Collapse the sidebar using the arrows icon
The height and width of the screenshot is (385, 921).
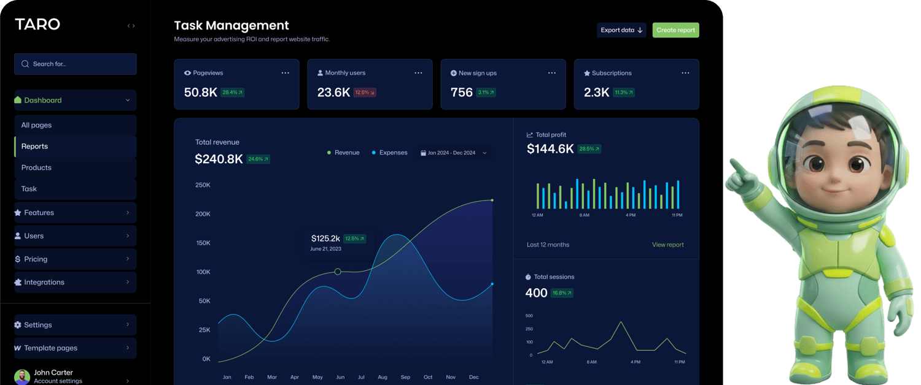pyautogui.click(x=130, y=26)
